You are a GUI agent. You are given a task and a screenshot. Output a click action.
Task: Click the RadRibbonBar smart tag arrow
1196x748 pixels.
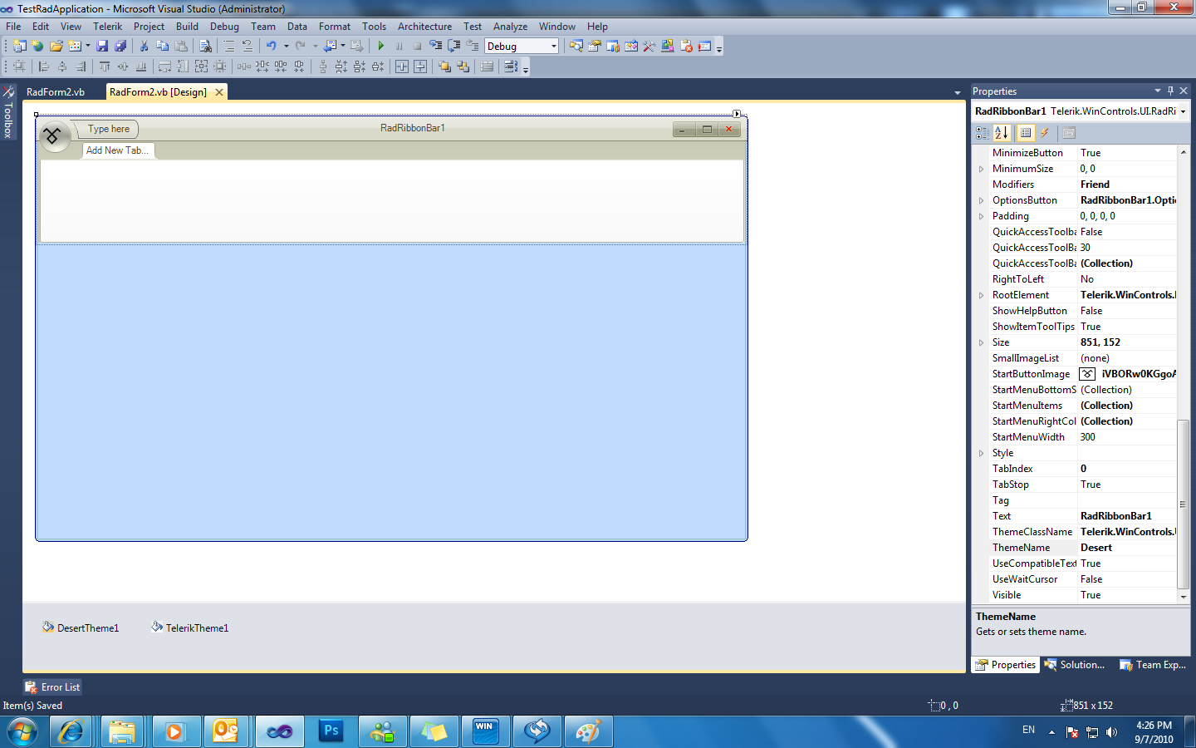point(737,114)
